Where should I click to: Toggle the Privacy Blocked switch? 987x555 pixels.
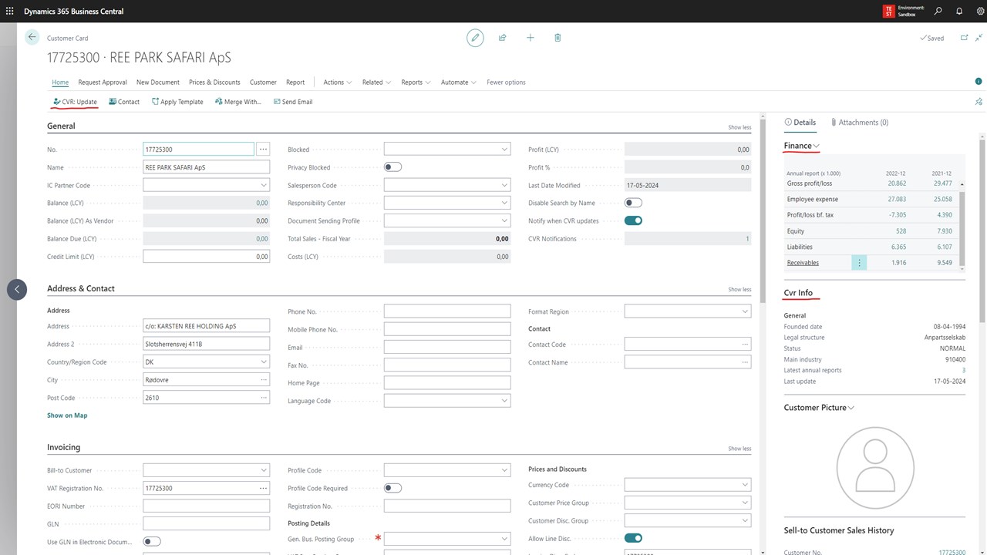(x=392, y=167)
